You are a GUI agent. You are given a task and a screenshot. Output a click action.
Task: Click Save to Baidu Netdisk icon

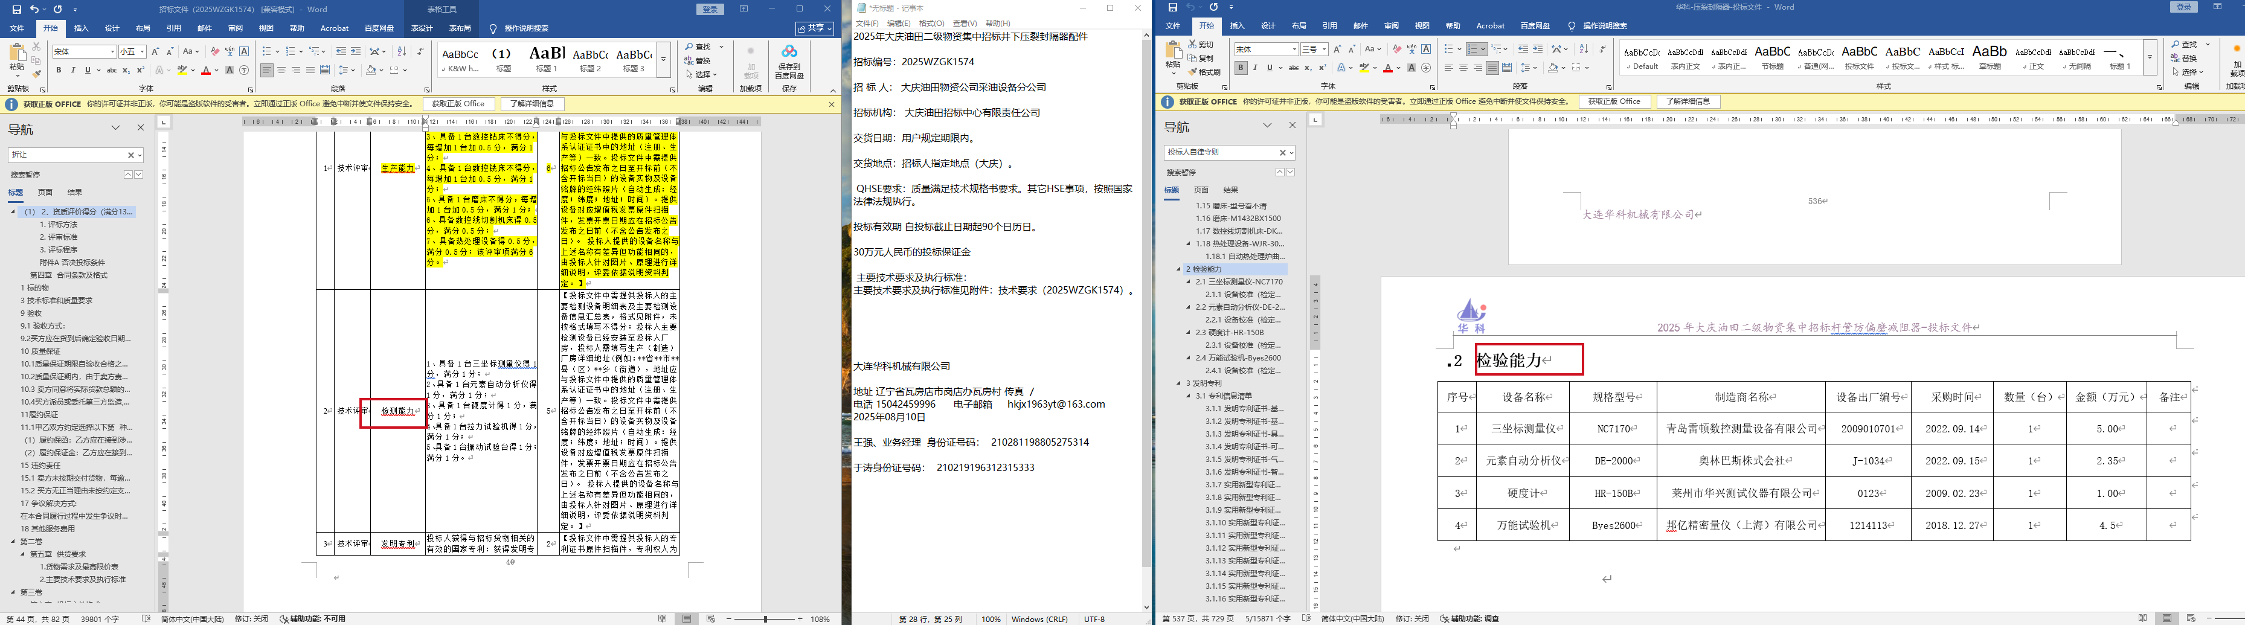pos(789,61)
